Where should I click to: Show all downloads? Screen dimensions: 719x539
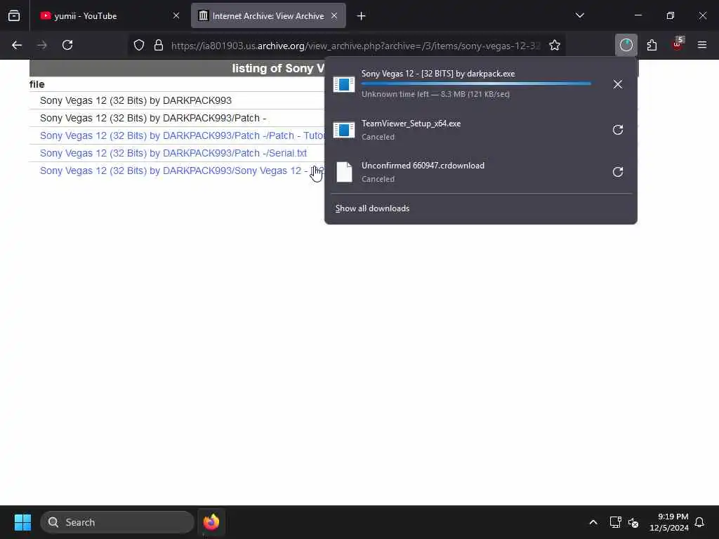point(372,208)
